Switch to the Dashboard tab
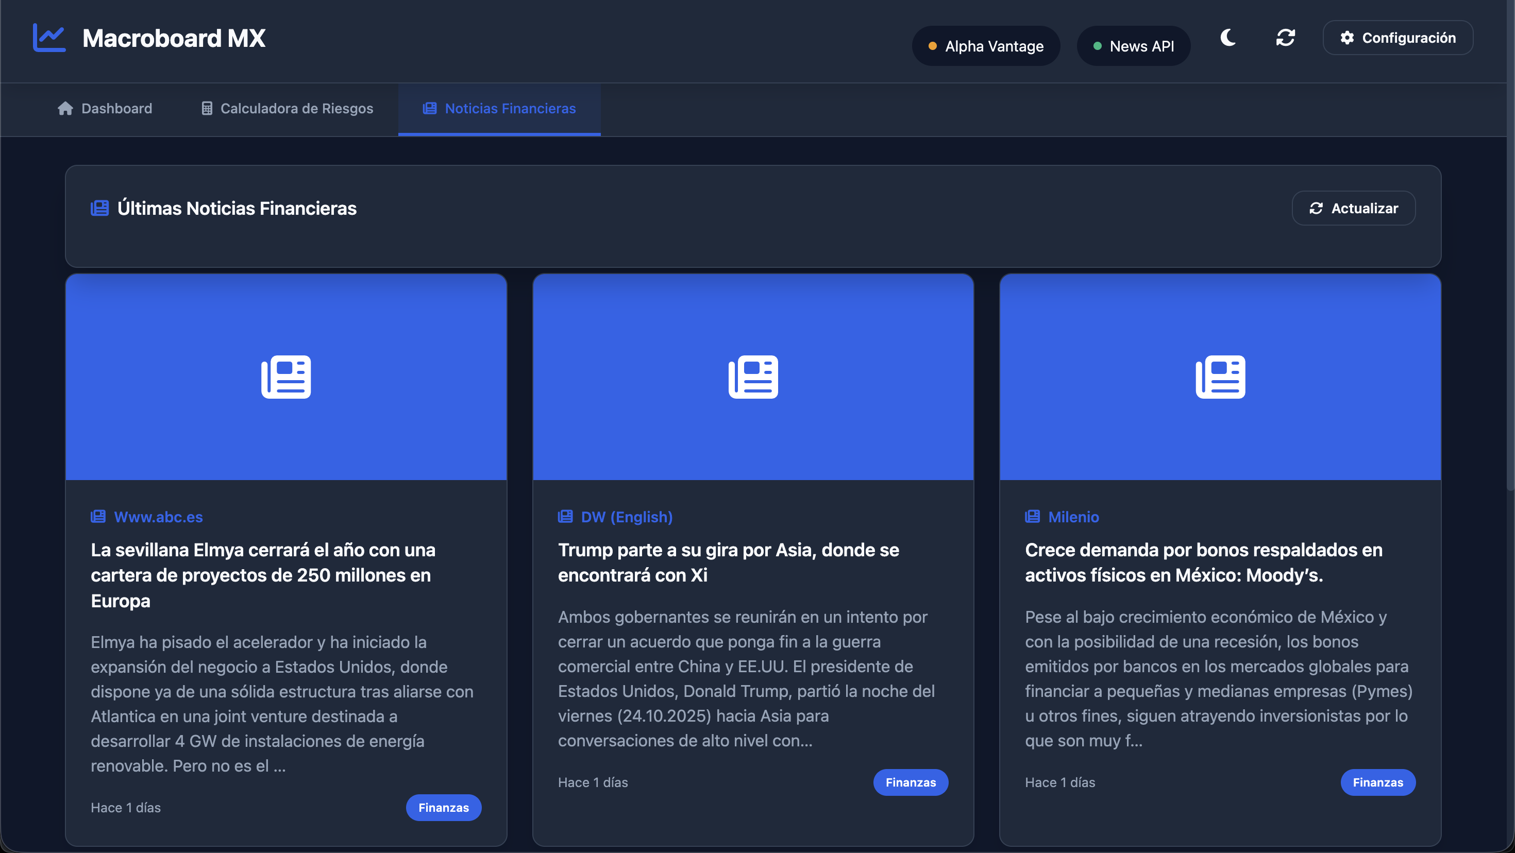 (x=105, y=109)
